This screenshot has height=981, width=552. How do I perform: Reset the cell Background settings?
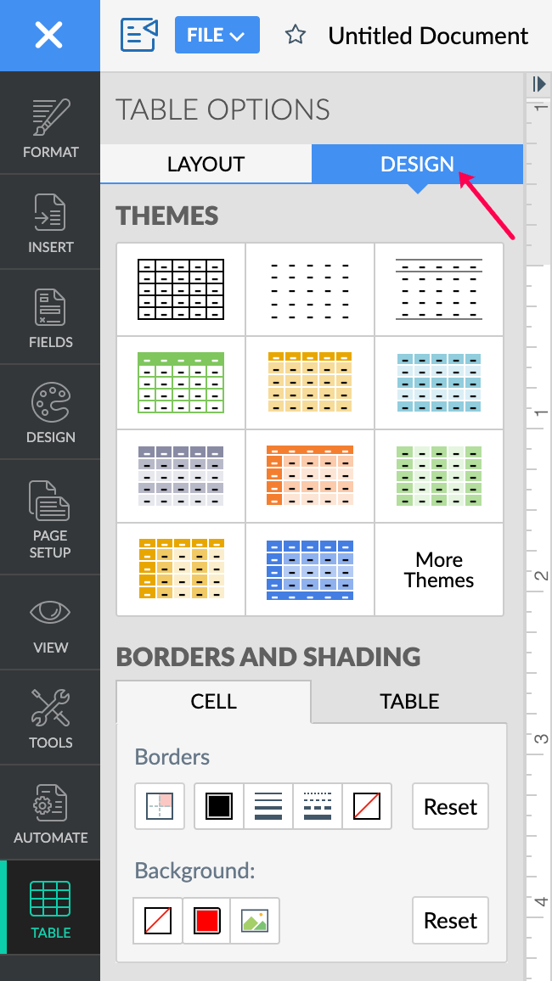point(450,921)
